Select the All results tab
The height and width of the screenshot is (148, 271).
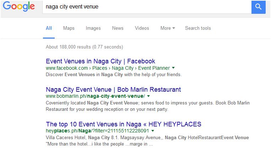coord(49,28)
